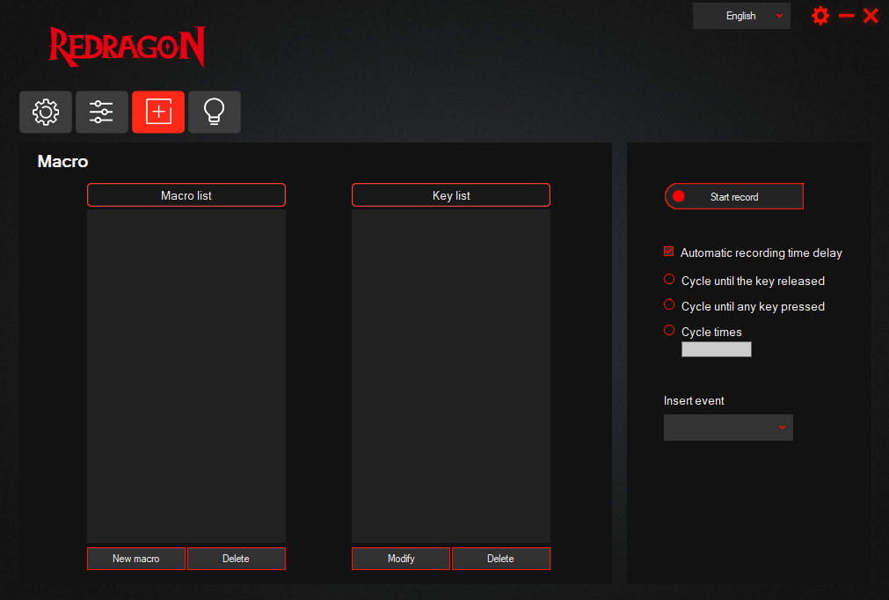Close the Redragon application window
Screen dimensions: 889x600
point(871,16)
